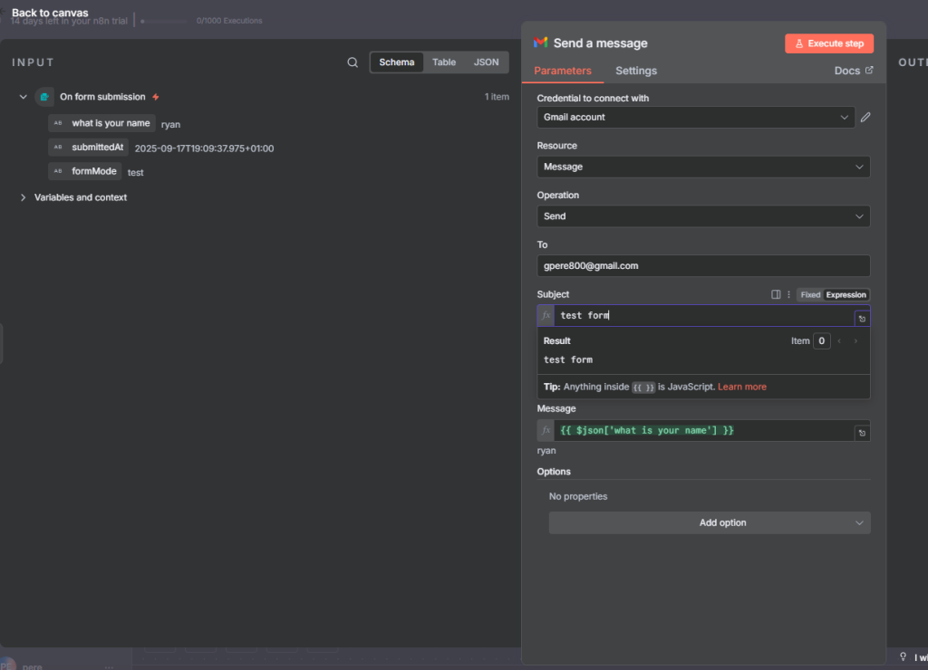Image resolution: width=928 pixels, height=670 pixels.
Task: Switch the input view to JSON
Action: (x=486, y=62)
